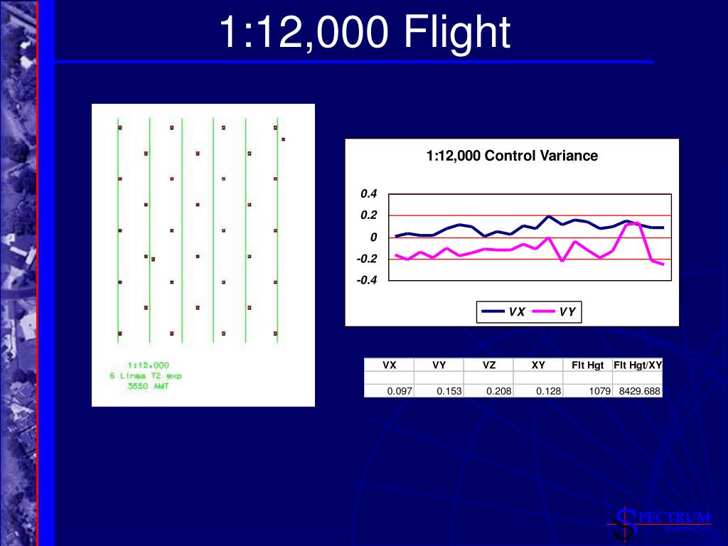Viewport: 728px width, 546px height.
Task: Click the 8429.688 table value
Action: pyautogui.click(x=640, y=391)
